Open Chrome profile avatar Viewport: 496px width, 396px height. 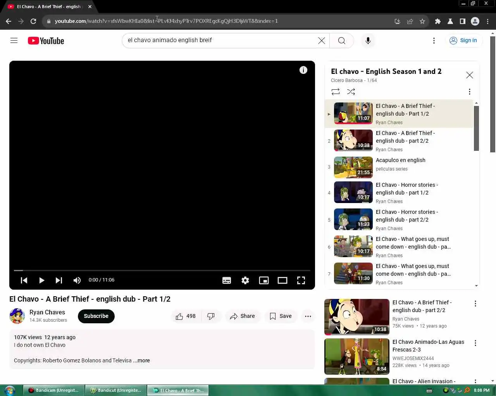coord(475,21)
